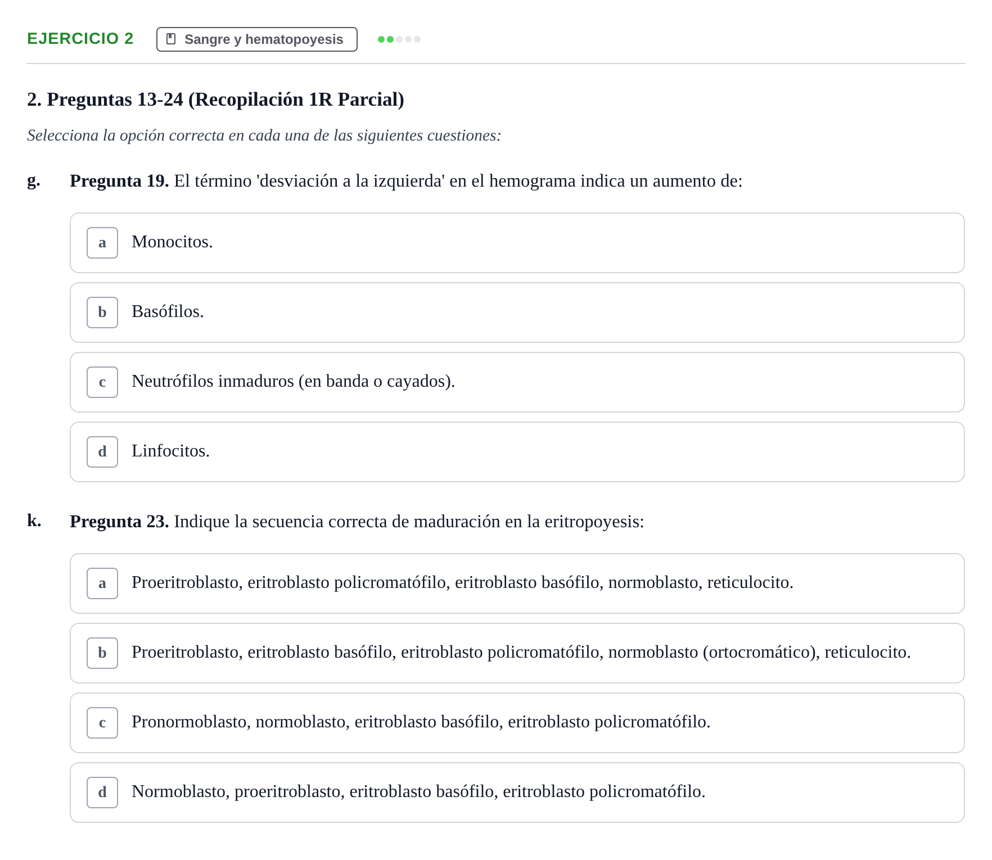Screen dimensions: 992x860
Task: Click the progress dots indicator
Action: [x=399, y=39]
